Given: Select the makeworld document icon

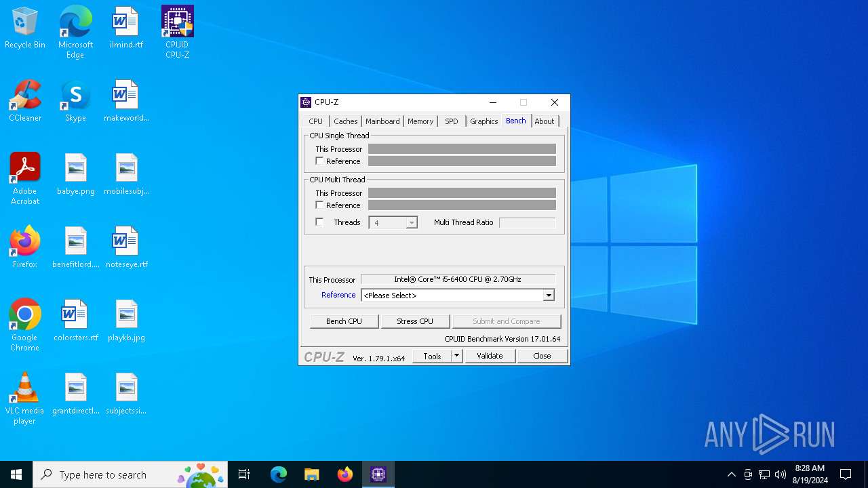Looking at the screenshot, I should (126, 101).
